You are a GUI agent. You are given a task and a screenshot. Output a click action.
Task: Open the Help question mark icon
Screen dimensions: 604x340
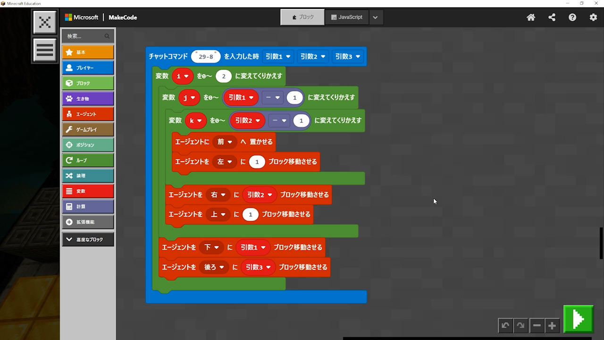click(572, 17)
